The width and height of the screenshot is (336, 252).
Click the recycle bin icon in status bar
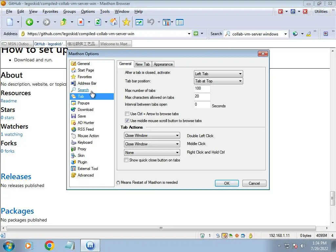click(202, 236)
